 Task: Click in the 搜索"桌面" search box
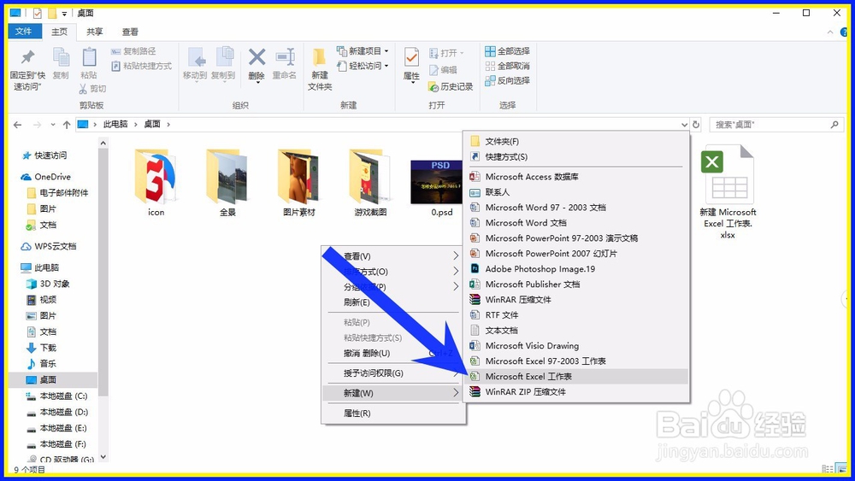click(775, 124)
